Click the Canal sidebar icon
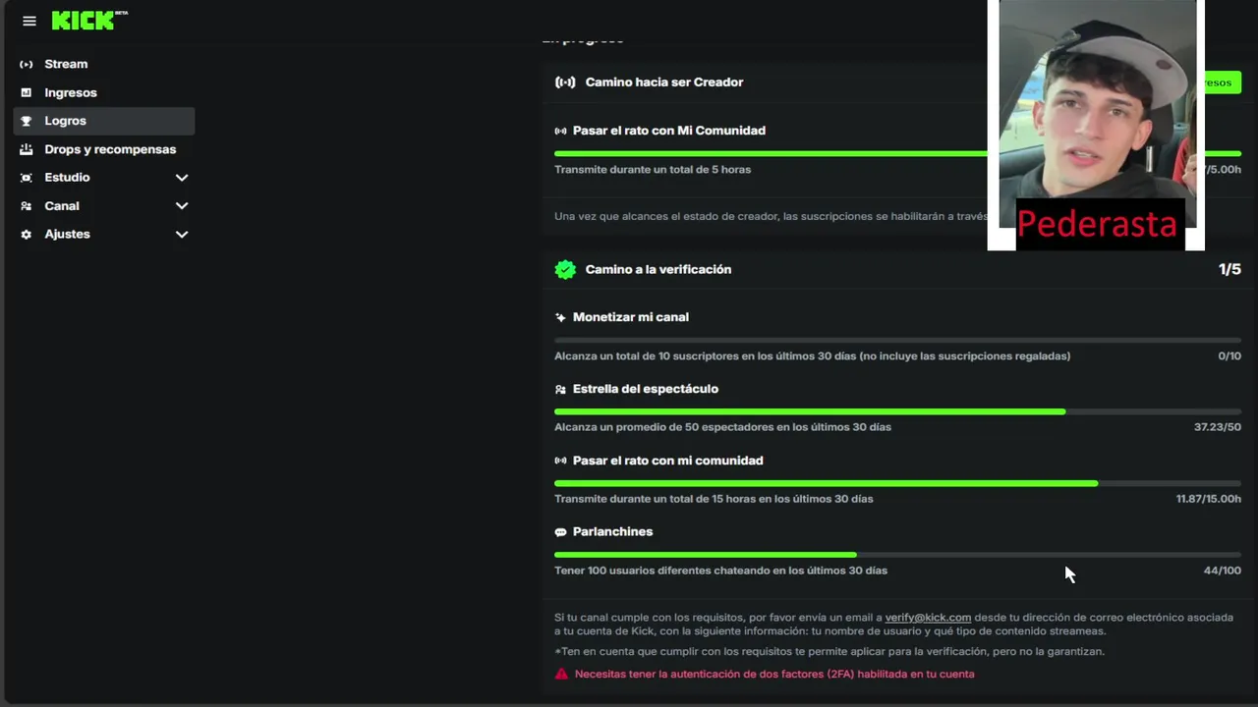The height and width of the screenshot is (707, 1258). (x=27, y=206)
